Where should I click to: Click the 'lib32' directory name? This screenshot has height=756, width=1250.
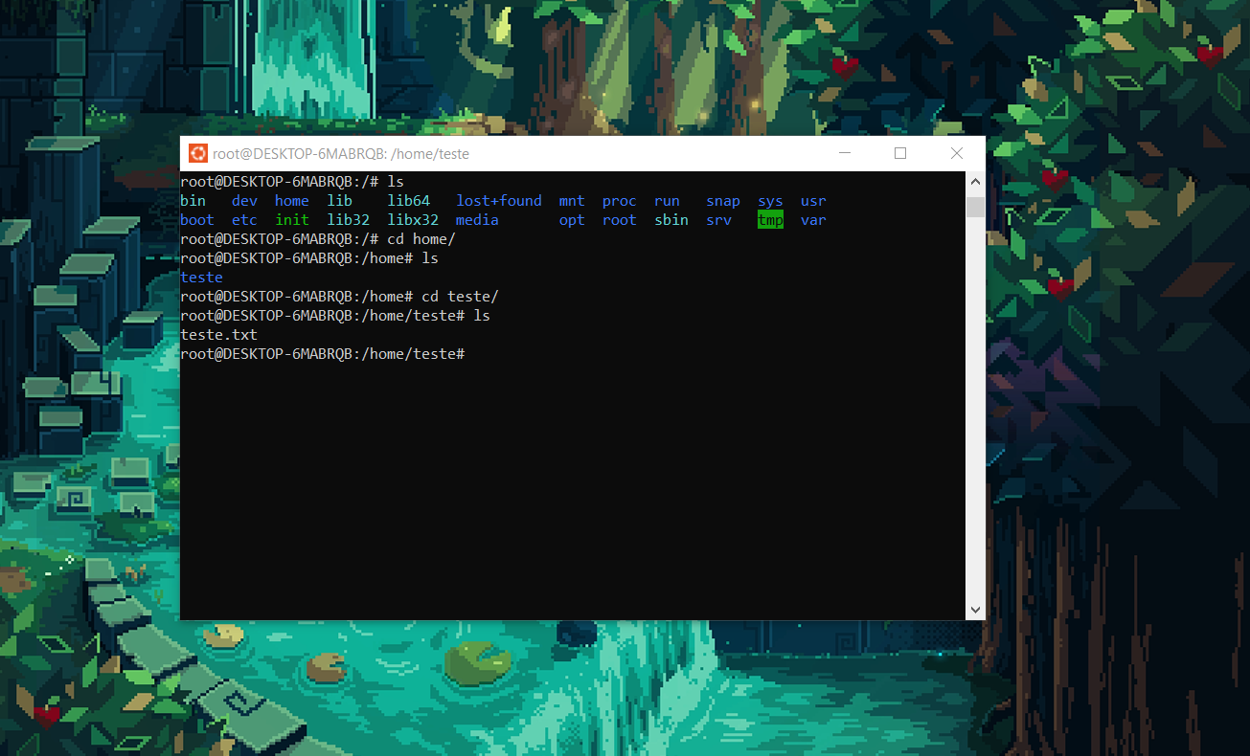(348, 220)
